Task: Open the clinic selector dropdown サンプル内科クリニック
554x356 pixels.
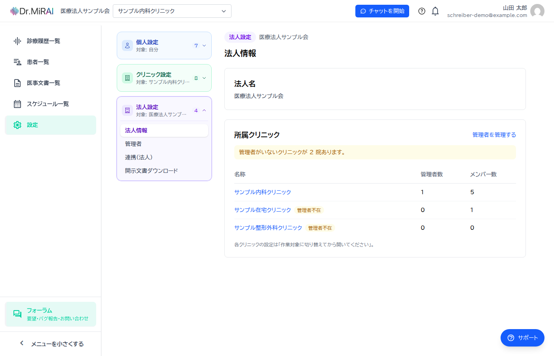Action: pos(172,11)
